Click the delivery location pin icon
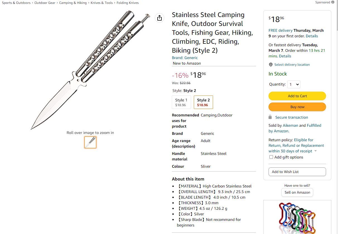This screenshot has width=338, height=234. 271,64
